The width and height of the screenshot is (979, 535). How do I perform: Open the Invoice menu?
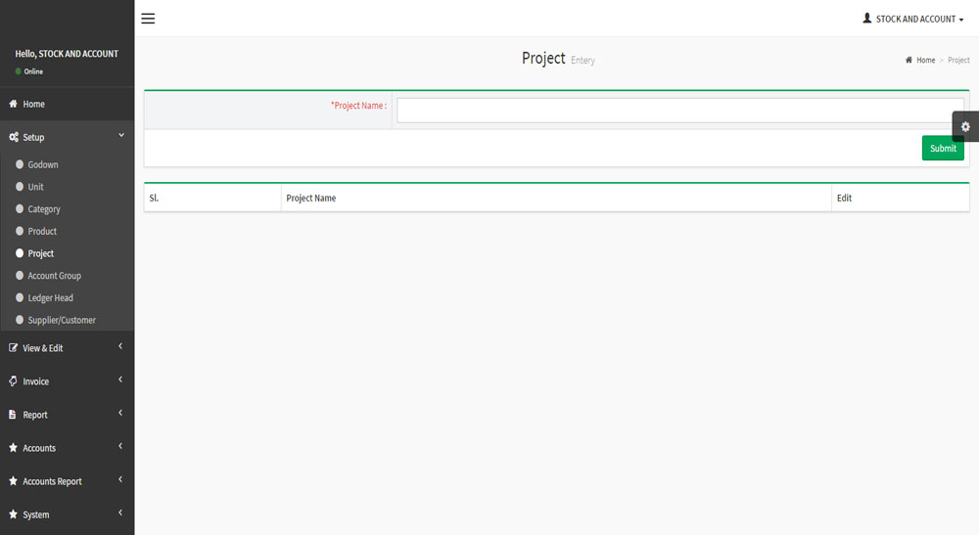pos(67,381)
